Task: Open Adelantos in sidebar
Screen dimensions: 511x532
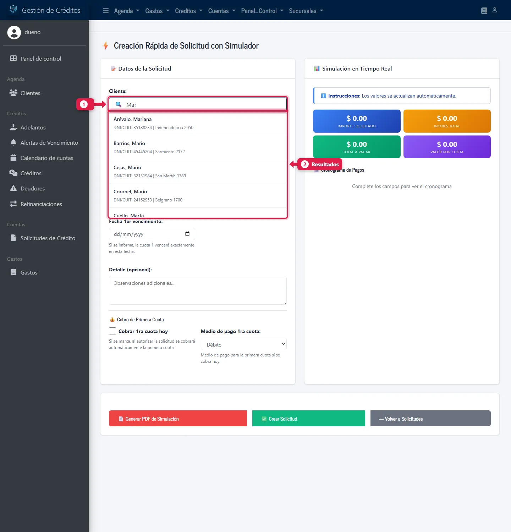Action: click(44, 127)
